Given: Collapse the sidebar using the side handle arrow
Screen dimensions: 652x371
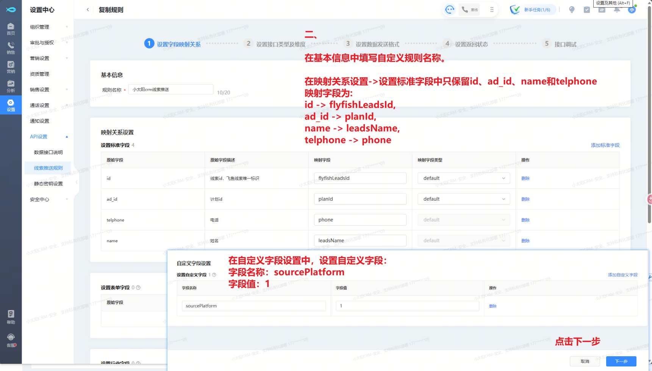Looking at the screenshot, I should click(77, 182).
